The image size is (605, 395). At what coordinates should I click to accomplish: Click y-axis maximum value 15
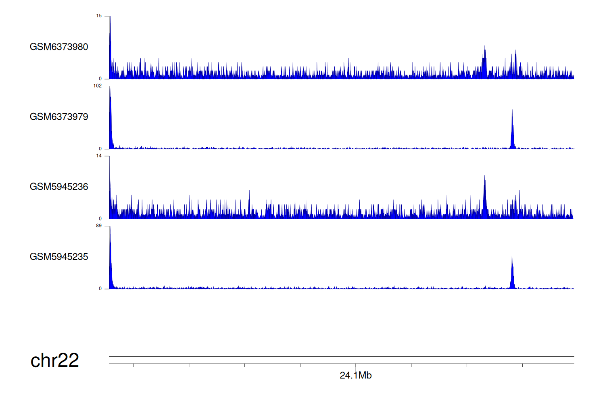99,16
